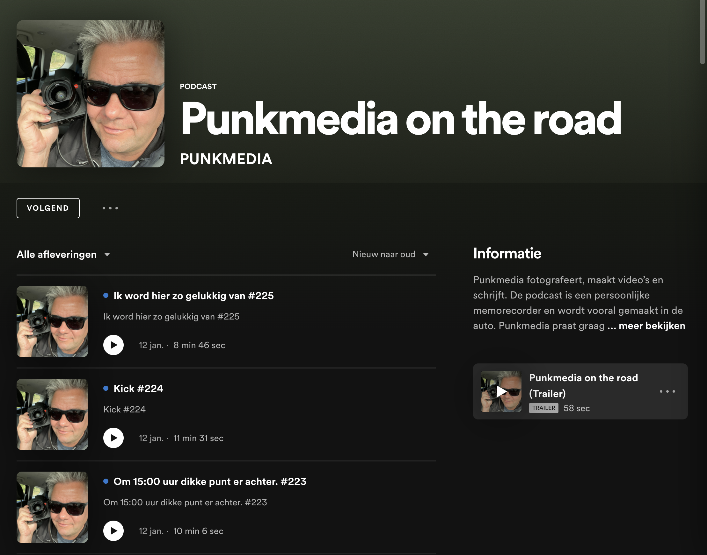Play episode Ik word hier zo gelukkig van #225
This screenshot has height=555, width=707.
pos(113,345)
